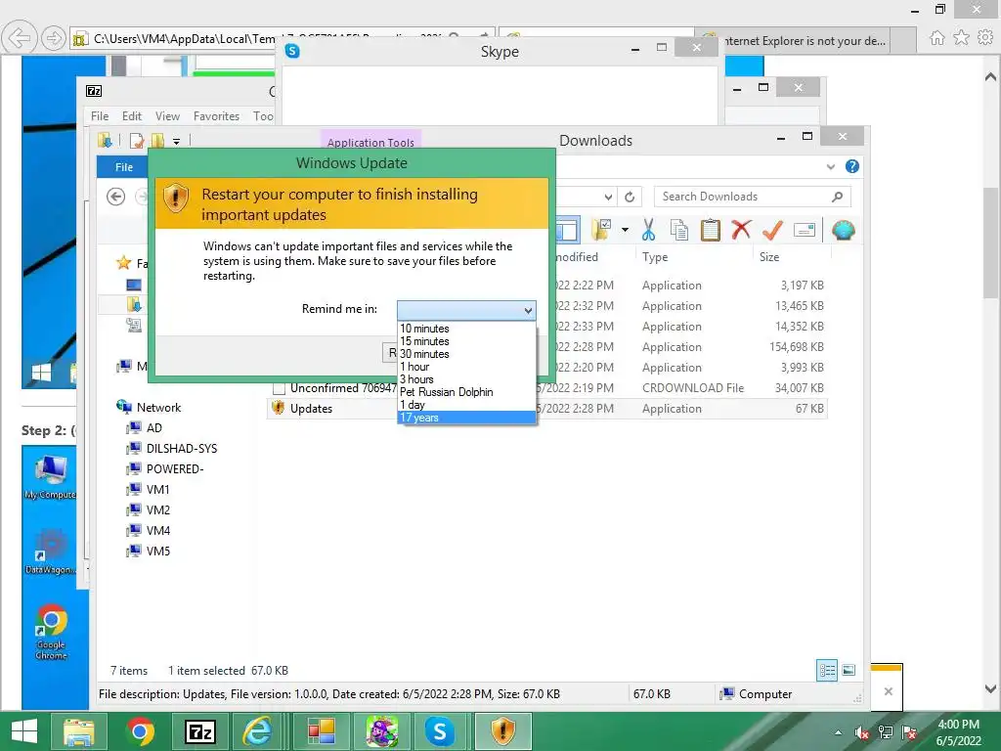The height and width of the screenshot is (751, 1001).
Task: Choose 10 minutes from reminder list
Action: point(466,329)
